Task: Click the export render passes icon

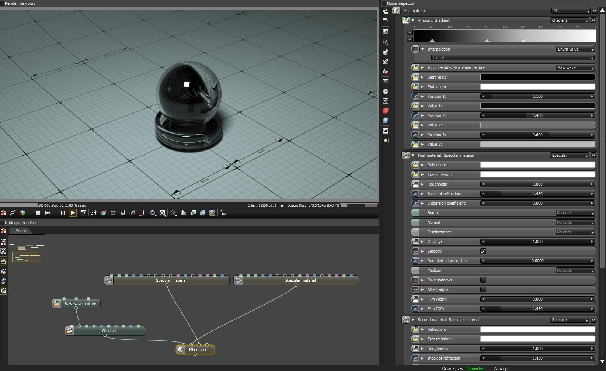Action: click(x=203, y=213)
